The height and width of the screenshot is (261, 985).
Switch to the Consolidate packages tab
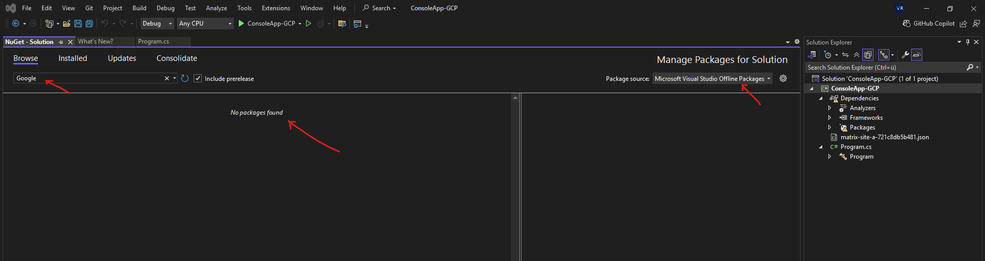(177, 58)
